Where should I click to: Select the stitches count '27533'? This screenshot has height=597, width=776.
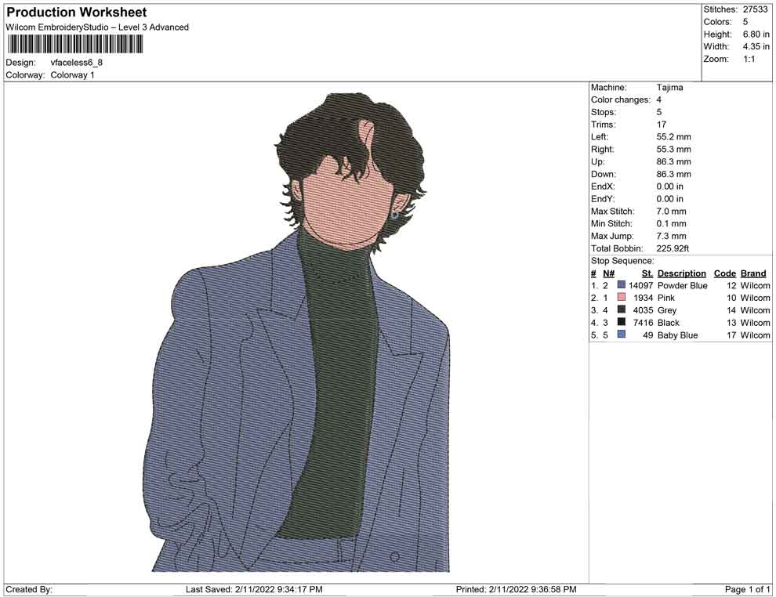click(755, 9)
